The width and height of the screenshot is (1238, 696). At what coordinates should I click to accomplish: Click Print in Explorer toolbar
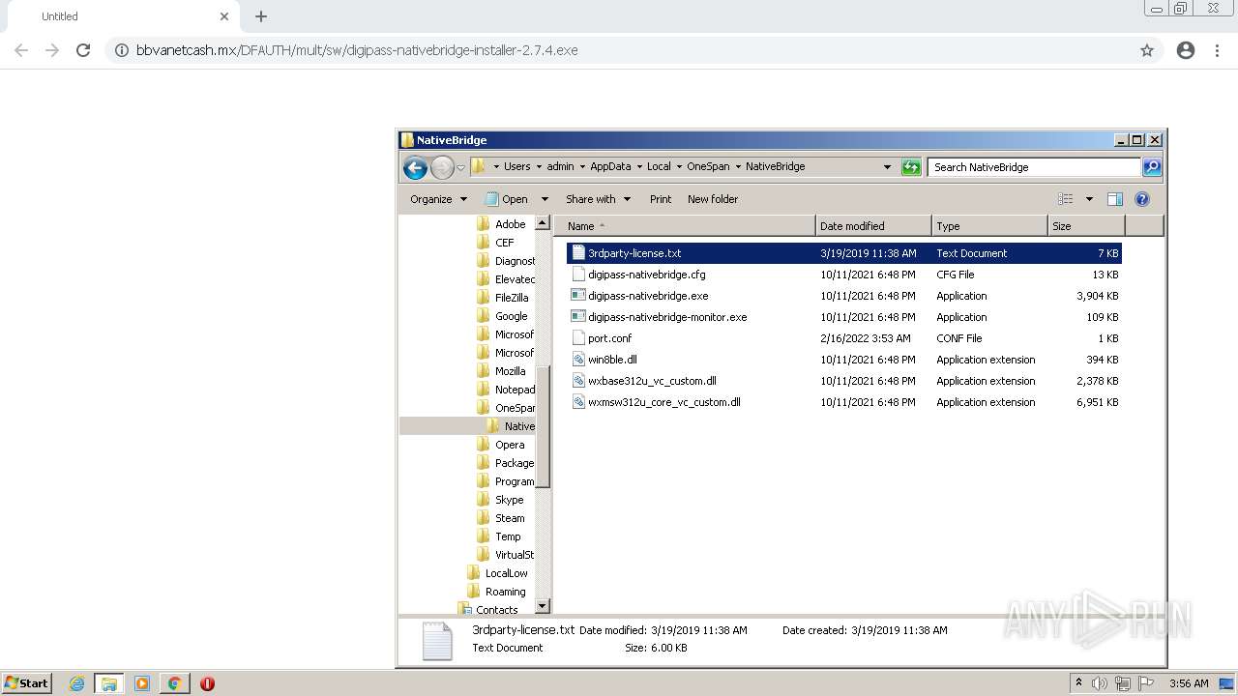pyautogui.click(x=661, y=199)
